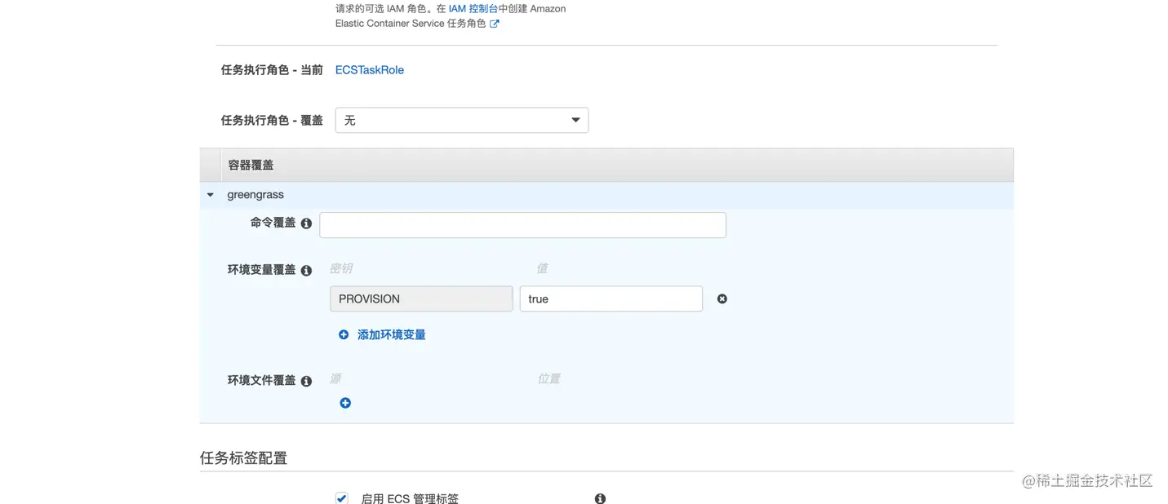The height and width of the screenshot is (504, 1168).
Task: Click the 命令覆盖 info icon
Action: [x=306, y=223]
